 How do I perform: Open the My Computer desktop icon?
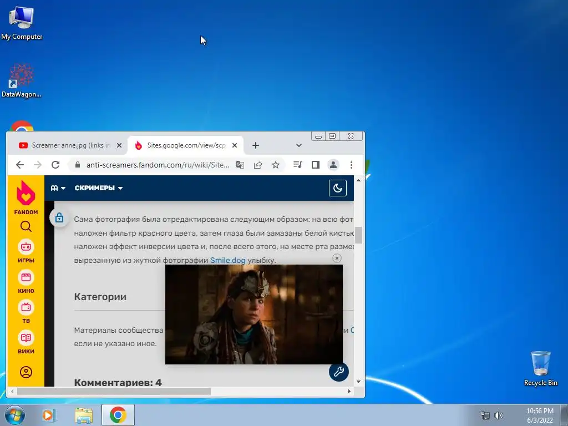tap(22, 22)
